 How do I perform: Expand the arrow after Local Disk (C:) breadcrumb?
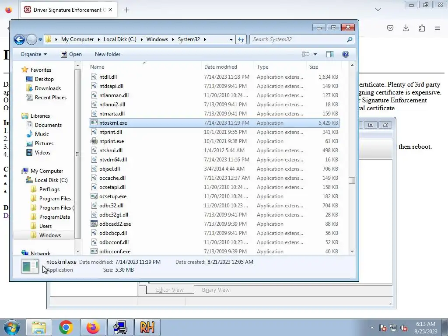141,39
